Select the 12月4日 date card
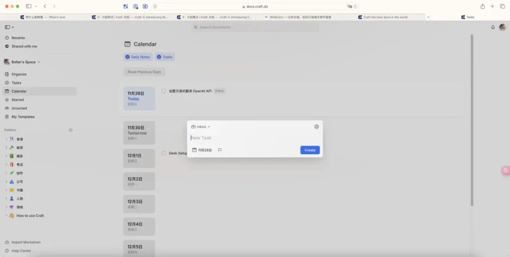Image resolution: width=510 pixels, height=257 pixels. (139, 226)
